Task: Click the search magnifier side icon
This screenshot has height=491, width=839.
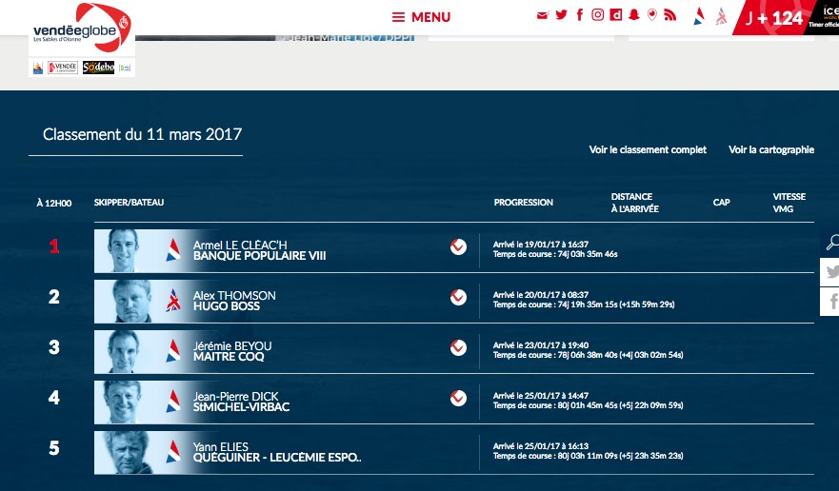Action: coord(832,243)
